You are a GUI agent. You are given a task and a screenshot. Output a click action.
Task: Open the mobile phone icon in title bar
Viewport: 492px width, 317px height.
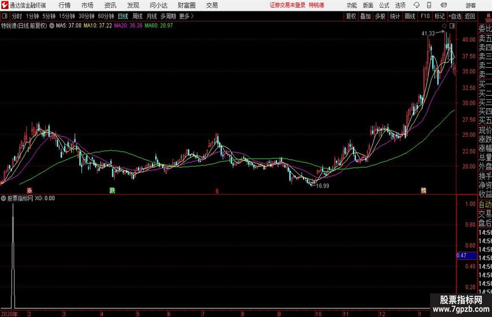(429, 5)
